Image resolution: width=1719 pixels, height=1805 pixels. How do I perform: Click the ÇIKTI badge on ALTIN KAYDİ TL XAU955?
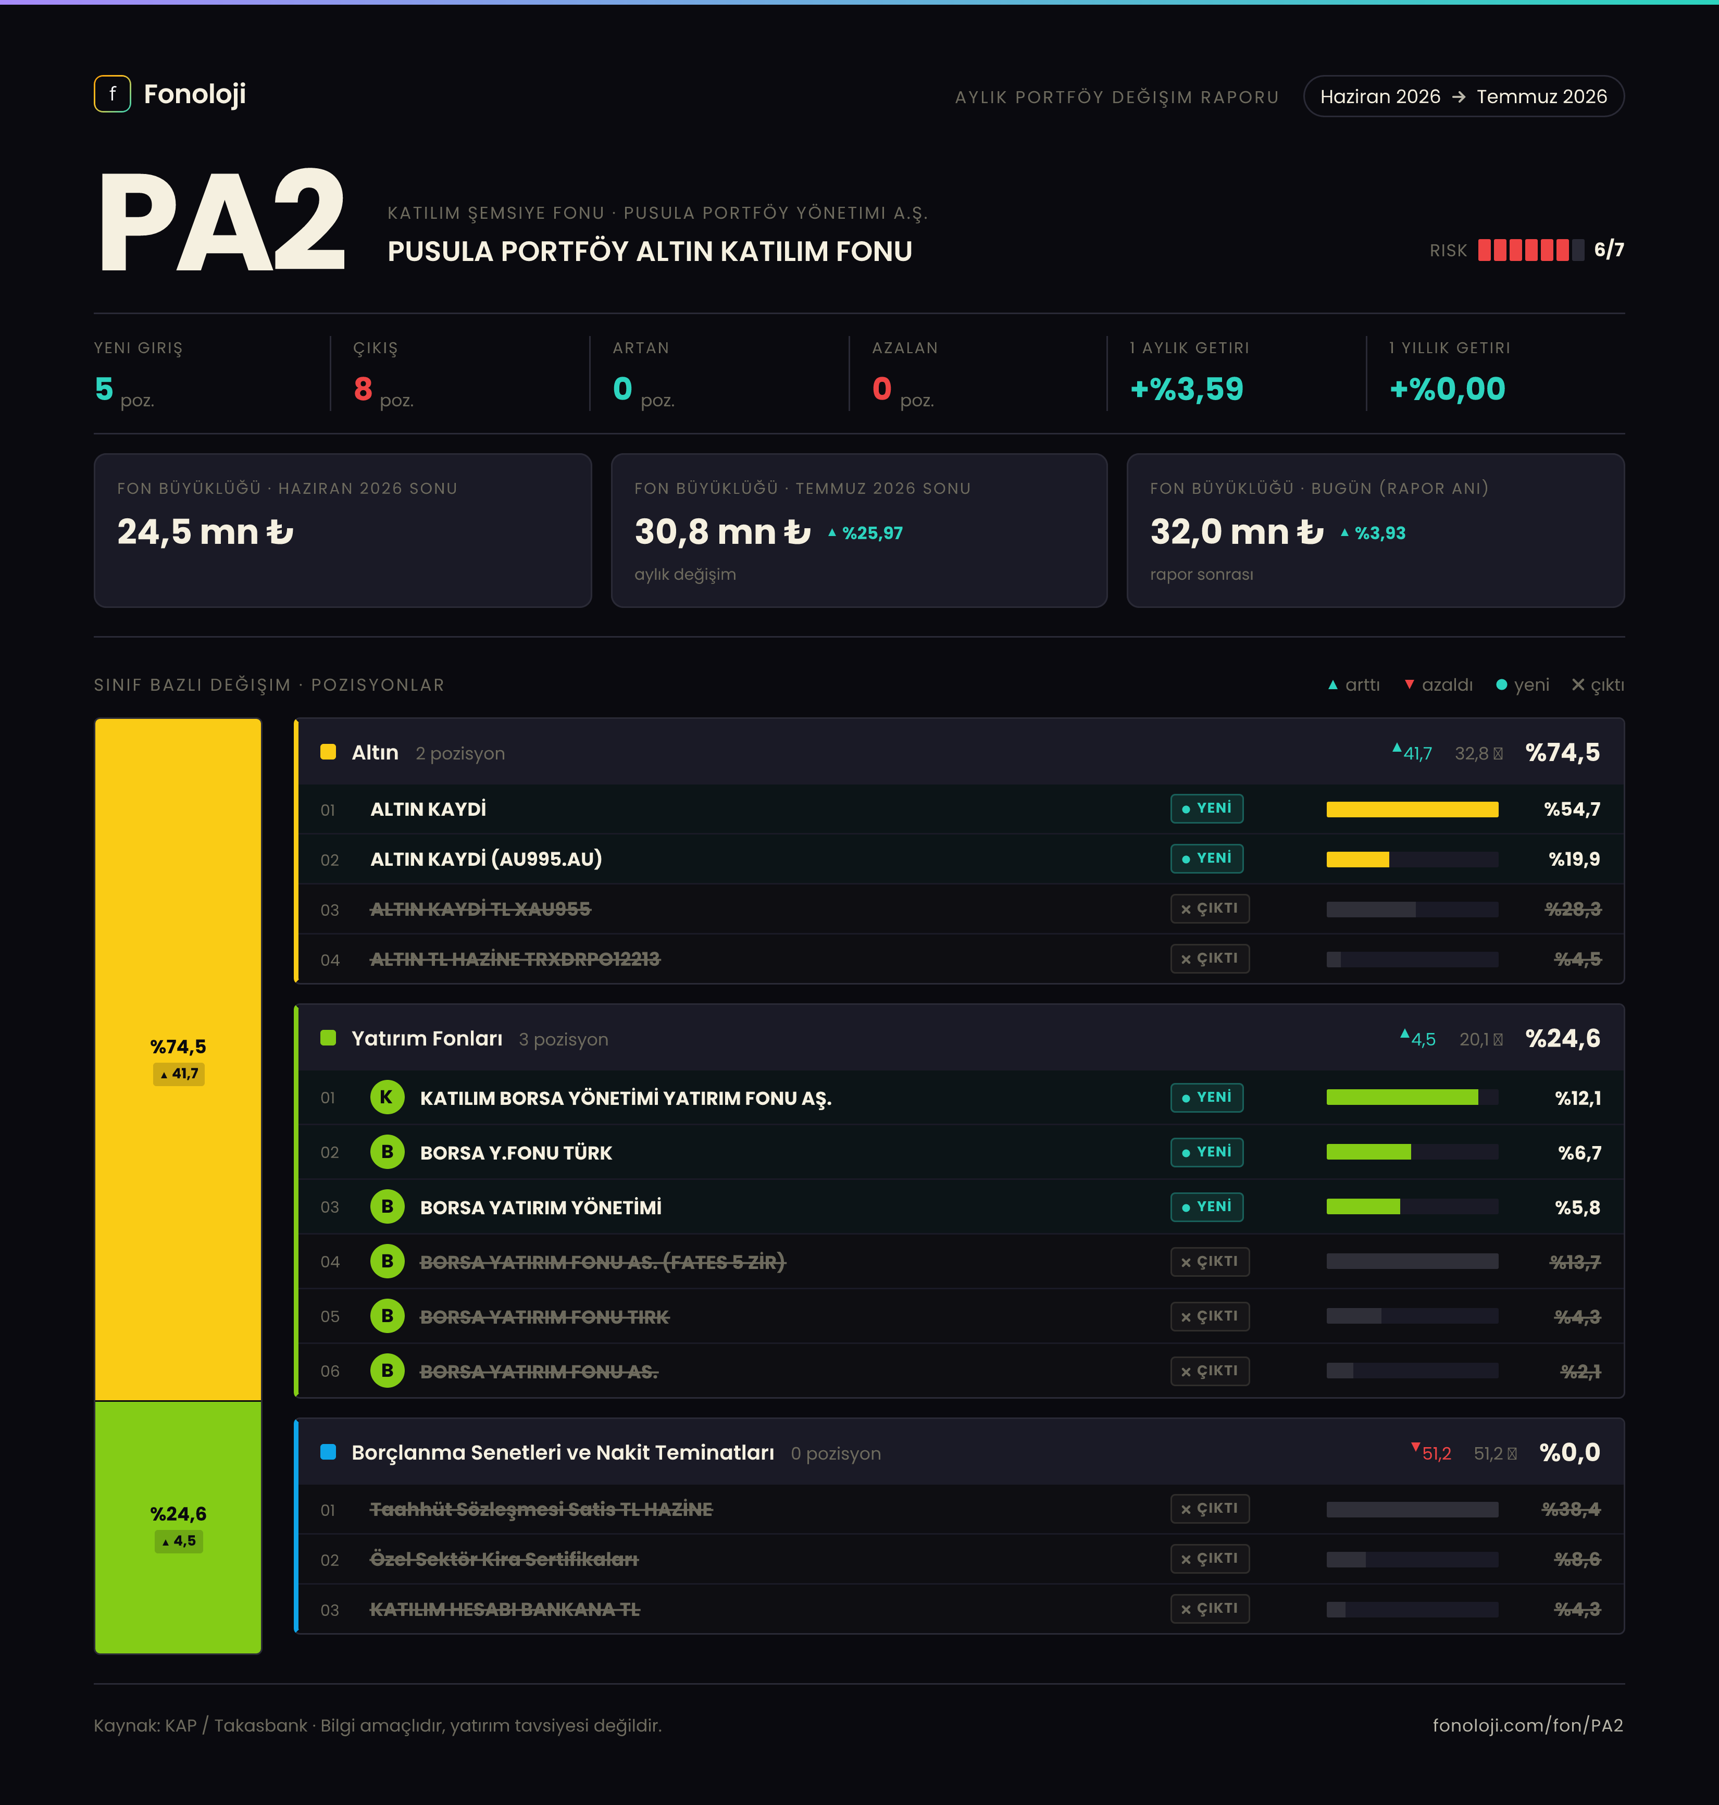pos(1210,909)
